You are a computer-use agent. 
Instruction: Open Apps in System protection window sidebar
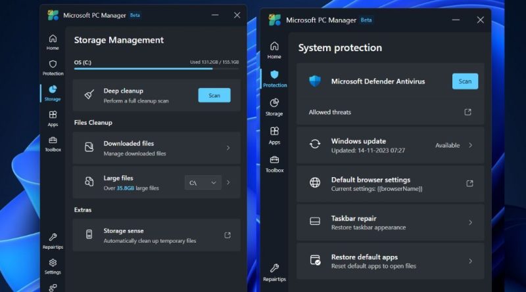click(274, 135)
